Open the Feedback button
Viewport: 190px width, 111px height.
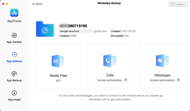tap(178, 4)
